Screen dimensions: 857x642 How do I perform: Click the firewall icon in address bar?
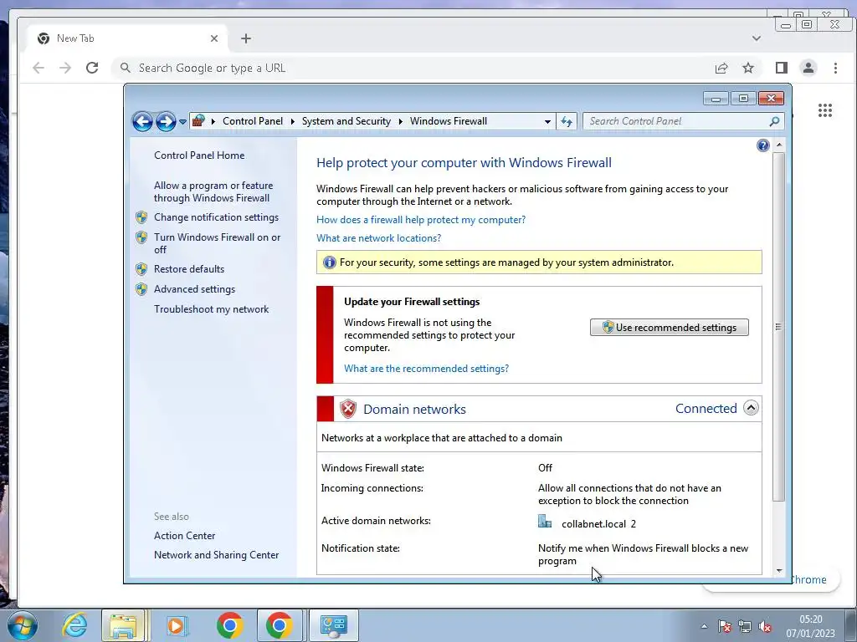[x=198, y=120]
